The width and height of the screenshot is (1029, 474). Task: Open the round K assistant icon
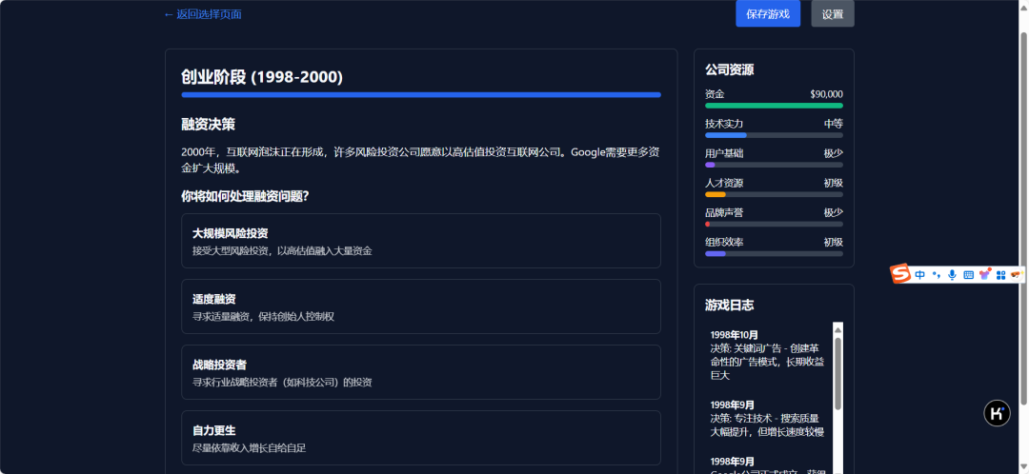(x=997, y=414)
